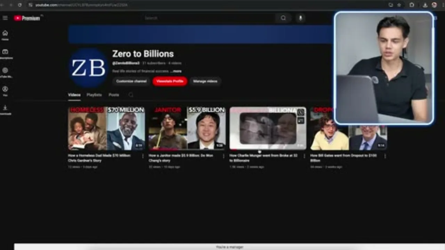Click the ZB channel avatar

tap(88, 68)
